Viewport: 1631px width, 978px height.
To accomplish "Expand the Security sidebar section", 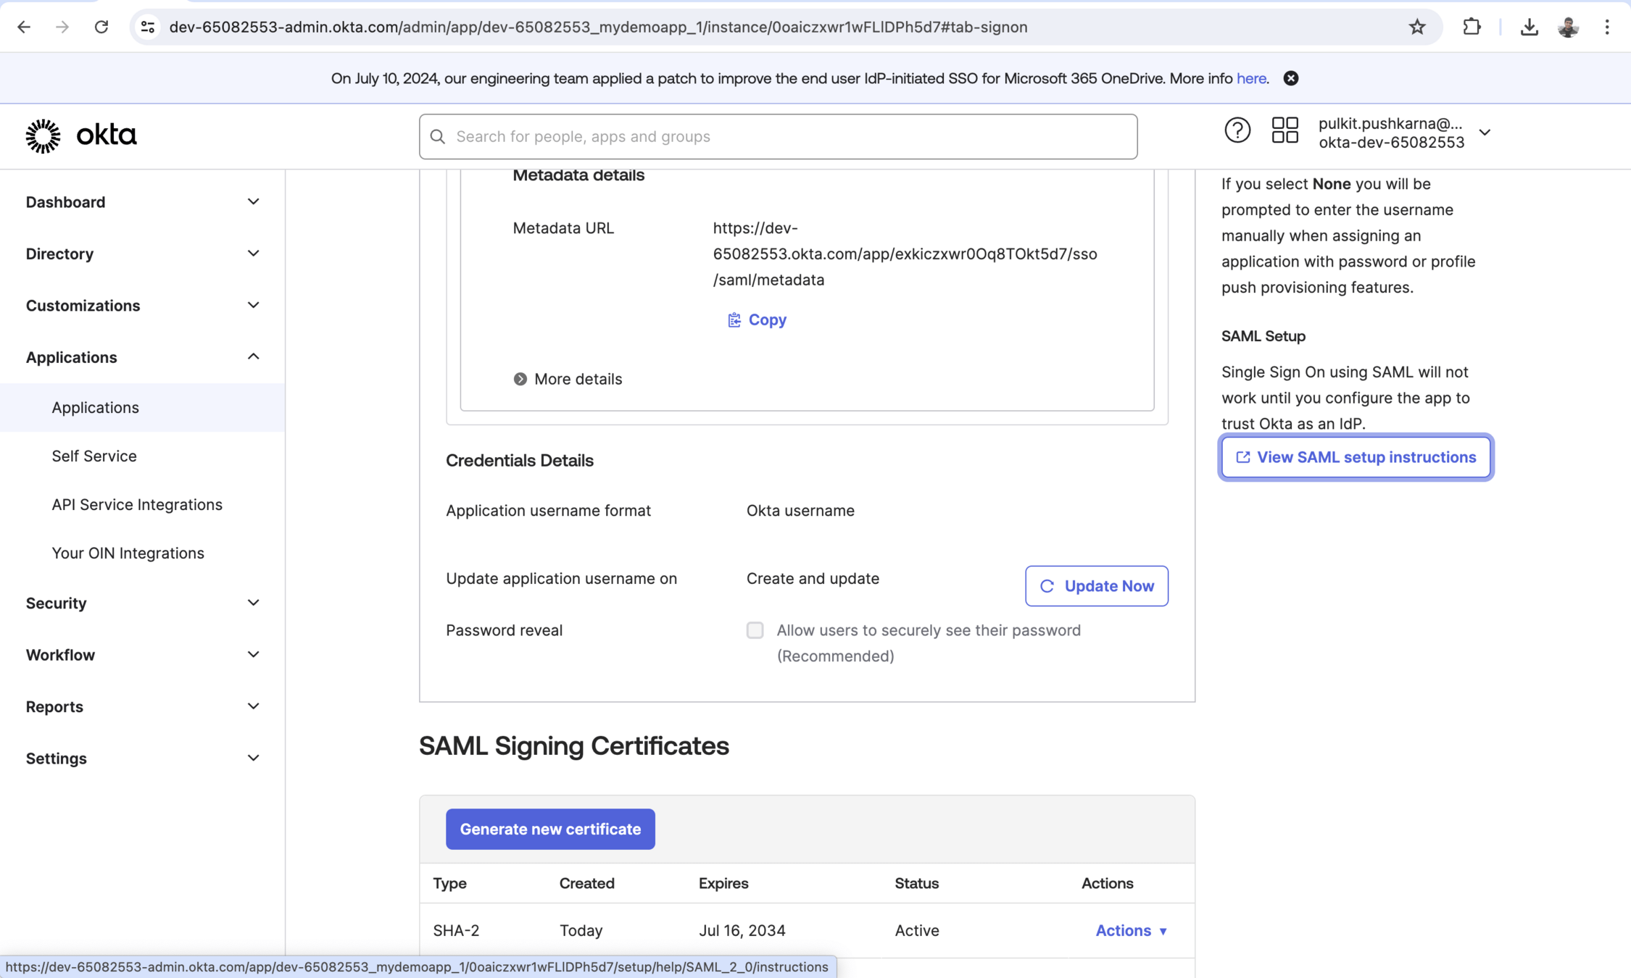I will (x=142, y=603).
